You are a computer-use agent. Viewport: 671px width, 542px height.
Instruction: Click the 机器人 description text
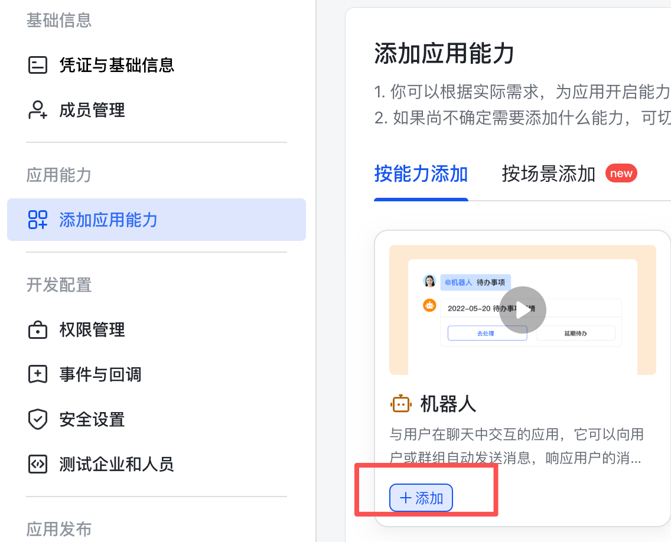click(516, 446)
